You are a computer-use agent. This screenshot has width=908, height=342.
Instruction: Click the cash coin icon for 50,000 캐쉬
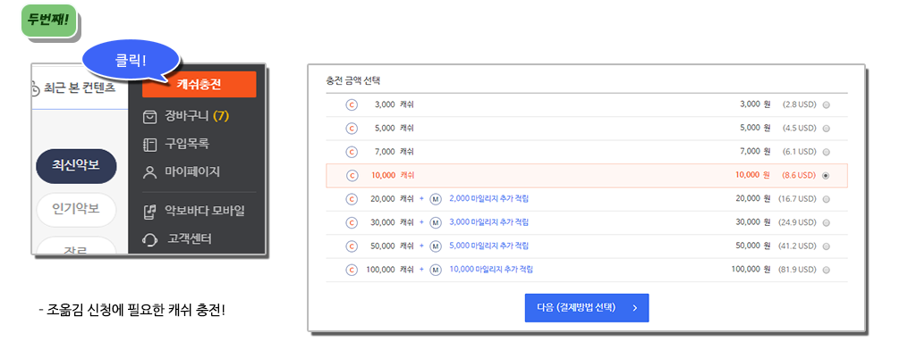pyautogui.click(x=352, y=246)
